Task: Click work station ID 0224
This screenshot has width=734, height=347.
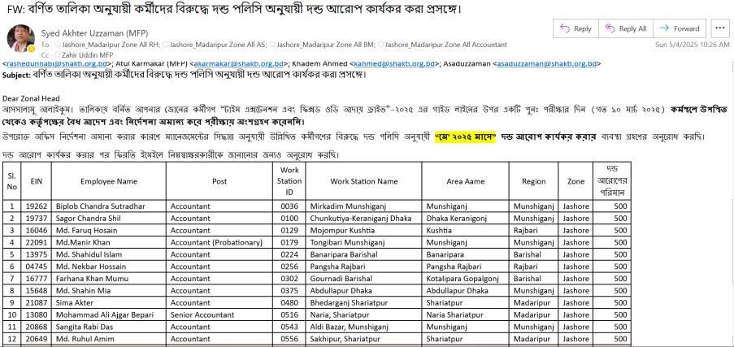Action: [x=289, y=254]
